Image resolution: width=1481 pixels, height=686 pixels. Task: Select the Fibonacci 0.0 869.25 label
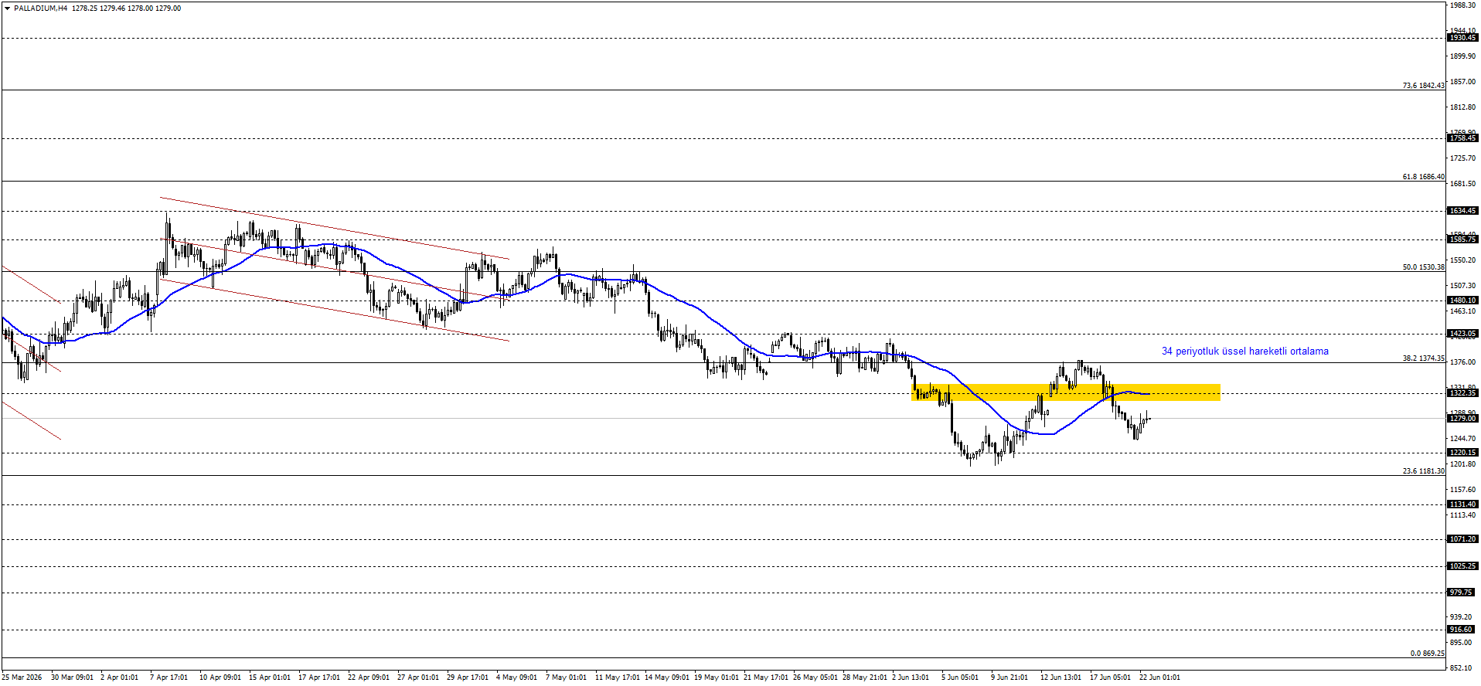1427,654
